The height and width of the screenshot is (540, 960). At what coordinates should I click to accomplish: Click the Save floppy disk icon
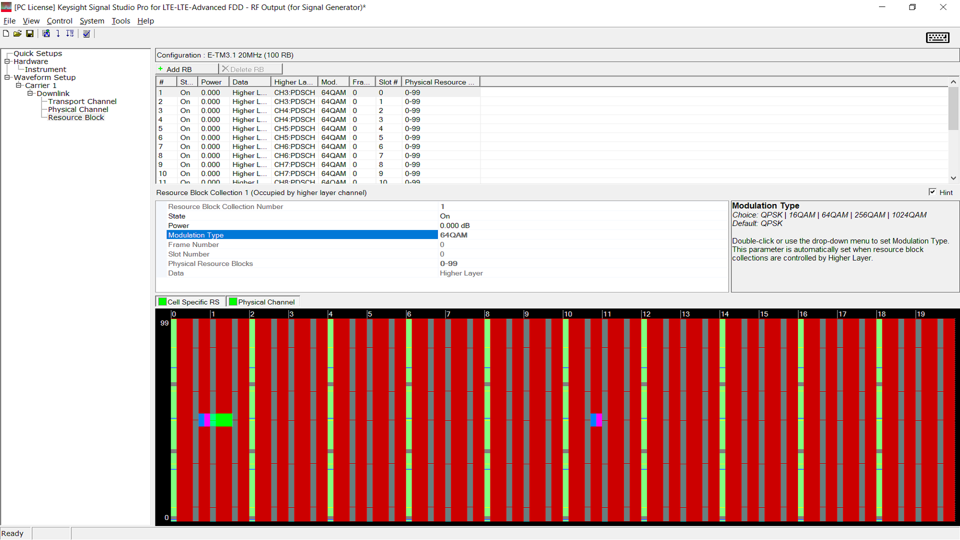30,33
